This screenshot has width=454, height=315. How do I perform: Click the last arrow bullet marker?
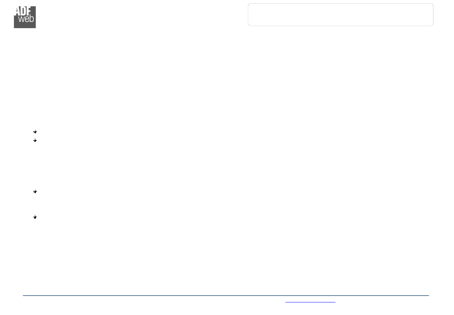click(35, 217)
